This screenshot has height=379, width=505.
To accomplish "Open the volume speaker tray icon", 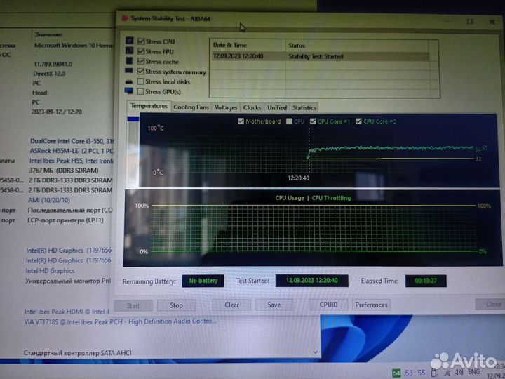I will point(459,373).
